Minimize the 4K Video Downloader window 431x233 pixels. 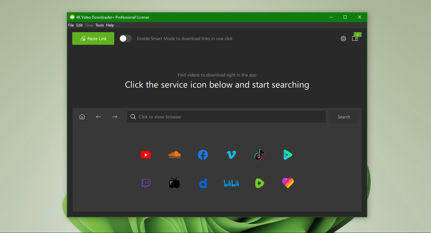(331, 17)
